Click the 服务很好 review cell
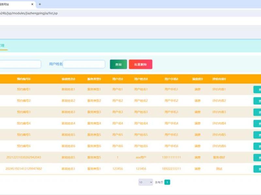Viewport: 261px width, 195px height. coord(219,157)
